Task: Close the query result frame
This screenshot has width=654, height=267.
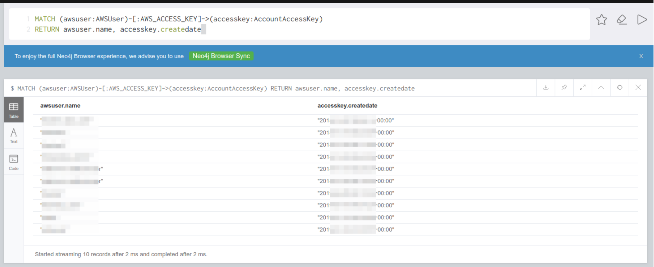Action: 638,88
